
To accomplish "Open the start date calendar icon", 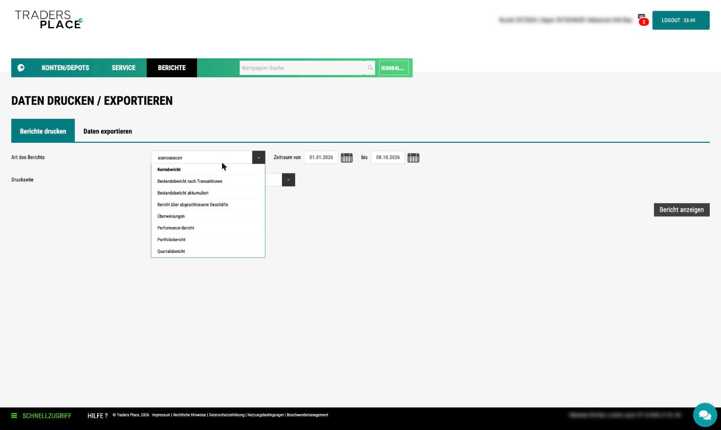I will (346, 158).
